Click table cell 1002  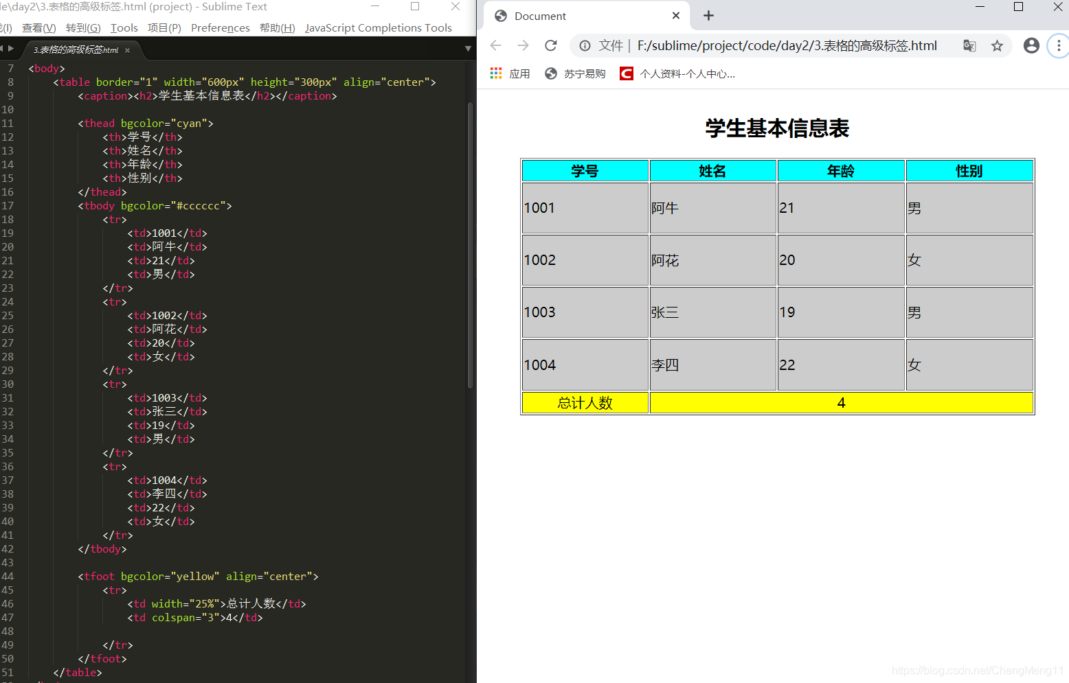pyautogui.click(x=585, y=260)
